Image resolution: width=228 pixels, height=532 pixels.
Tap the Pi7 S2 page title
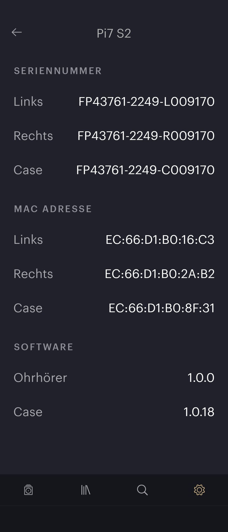[x=114, y=34]
